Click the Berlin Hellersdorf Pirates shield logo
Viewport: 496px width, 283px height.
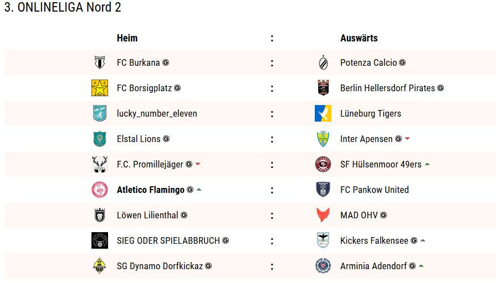(x=323, y=88)
